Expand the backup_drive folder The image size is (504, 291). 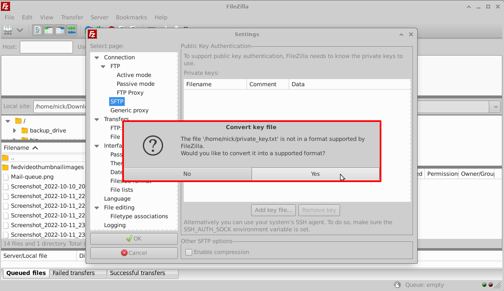click(14, 131)
